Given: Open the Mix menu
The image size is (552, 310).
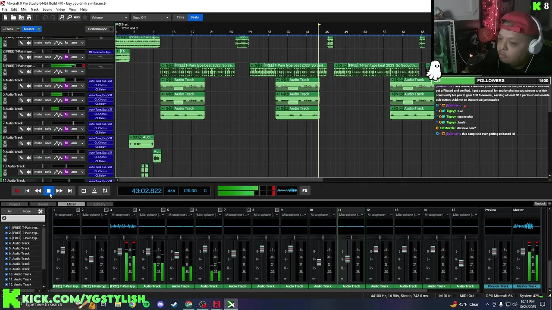Looking at the screenshot, I should pos(23,9).
